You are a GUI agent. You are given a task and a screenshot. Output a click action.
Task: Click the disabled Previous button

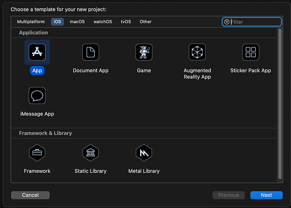pos(228,195)
